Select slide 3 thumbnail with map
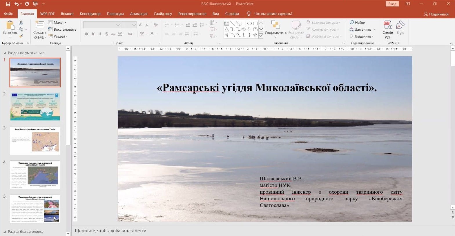 click(35, 140)
